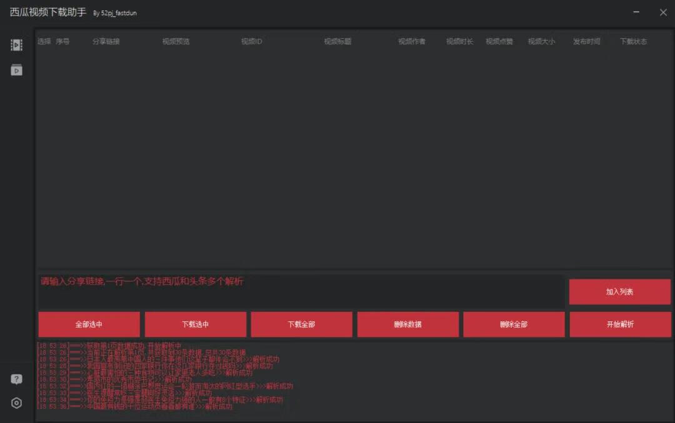Screen dimensions: 675x423
Task: Click the 删除全部 button
Action: click(514, 324)
